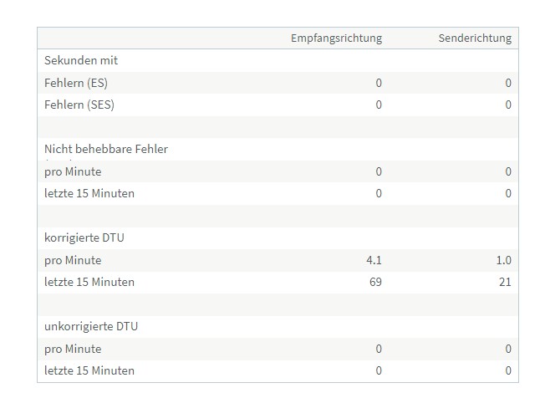Click the Fehlern (ES) row label
540x393 pixels.
tap(76, 83)
